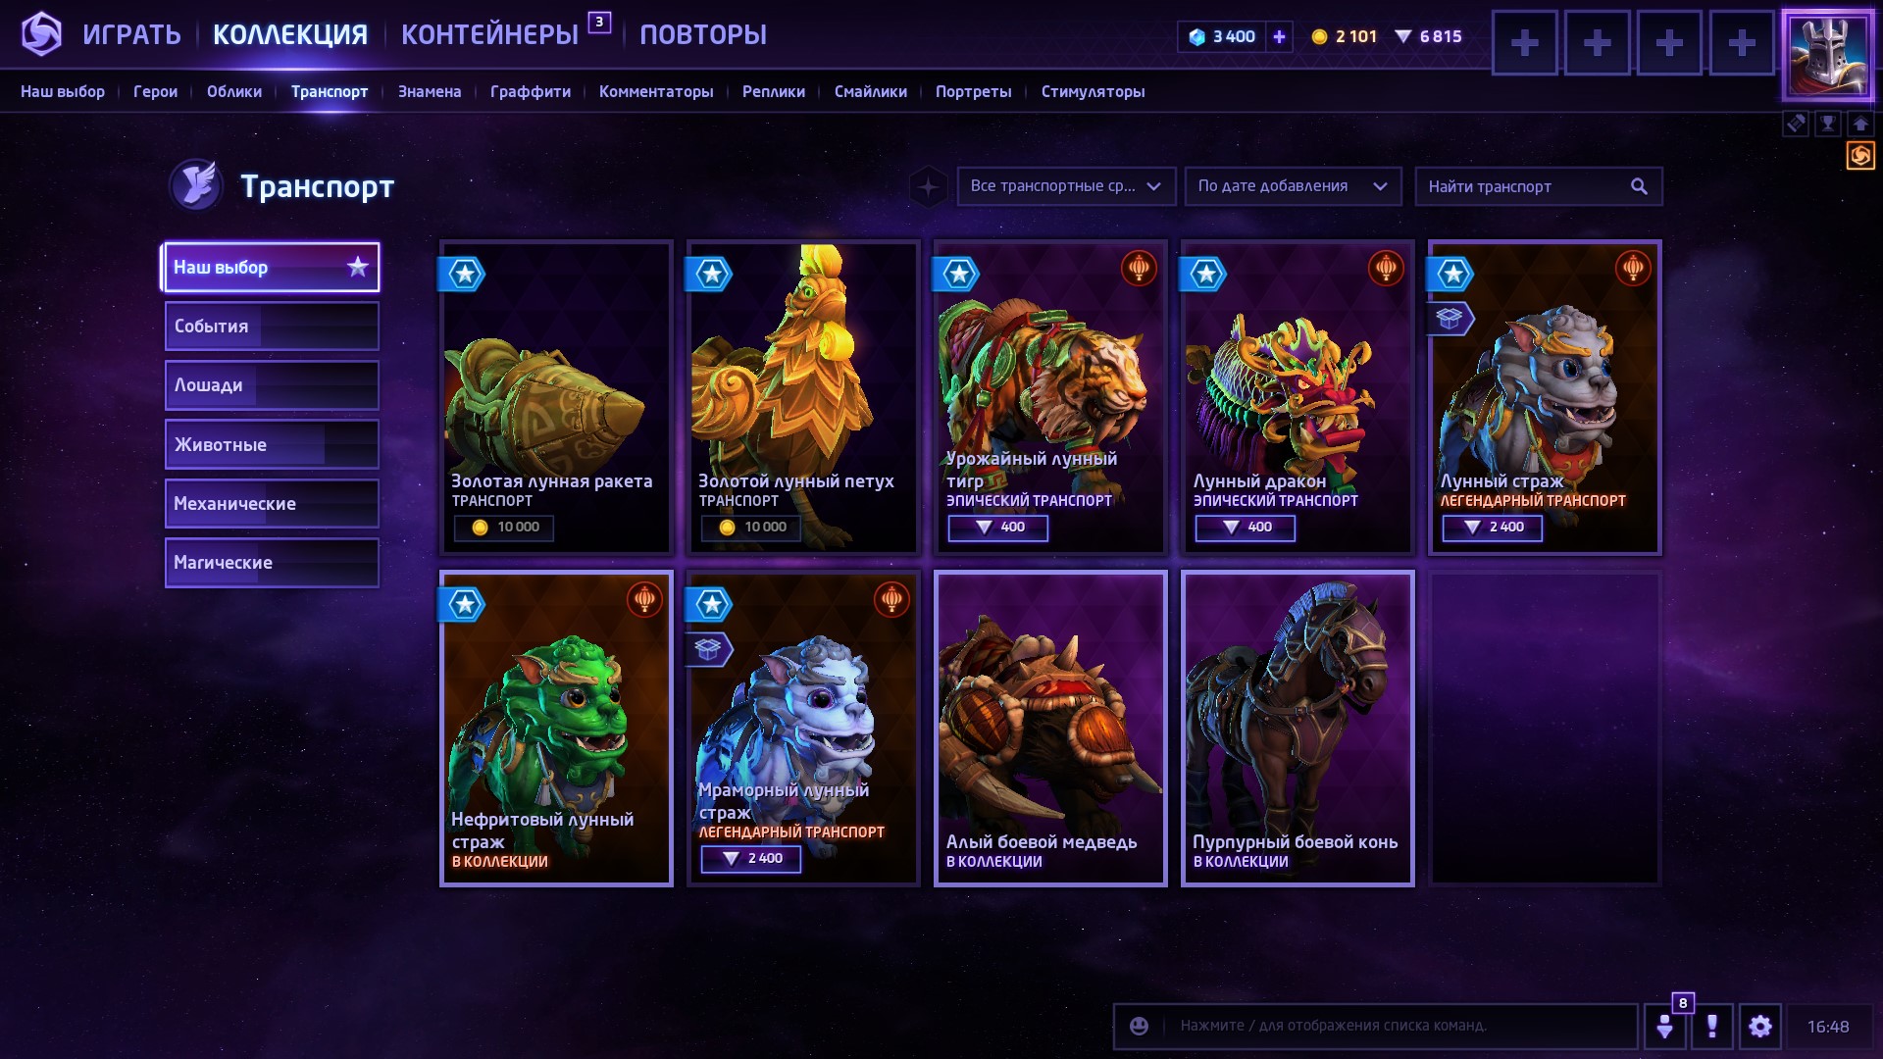The image size is (1883, 1059).
Task: Open the КОНТЕЙНЕРЫ menu
Action: (489, 35)
